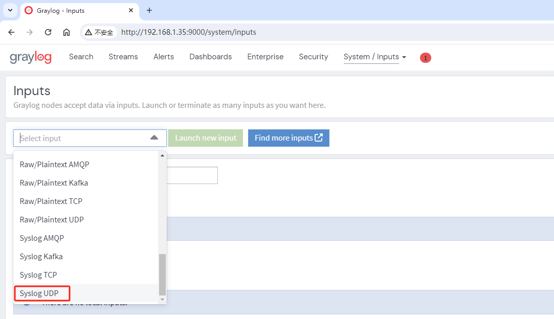
Task: Open the Search page
Action: tap(81, 57)
